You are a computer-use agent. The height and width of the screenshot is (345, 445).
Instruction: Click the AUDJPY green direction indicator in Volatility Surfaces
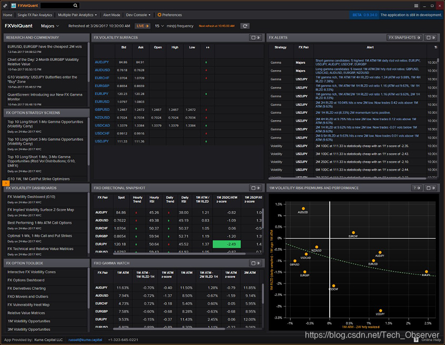coord(206,63)
